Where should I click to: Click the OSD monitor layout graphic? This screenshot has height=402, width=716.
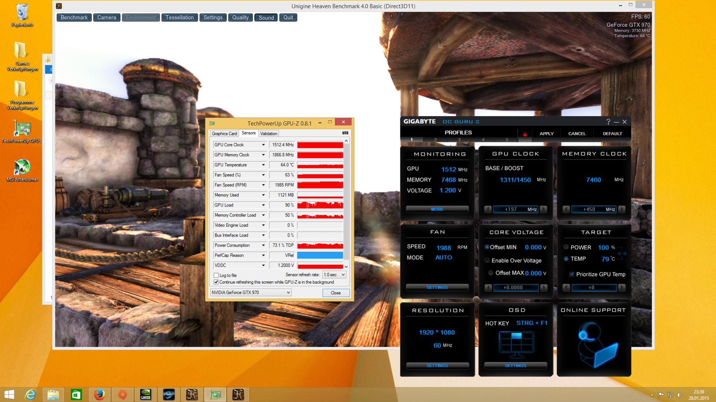coord(516,345)
